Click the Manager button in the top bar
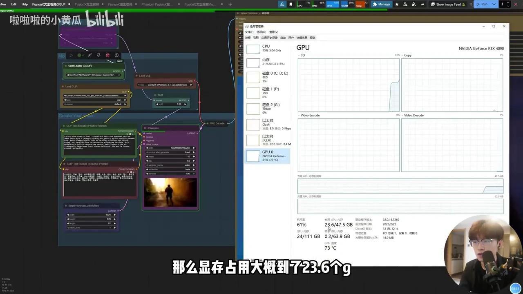 [x=382, y=4]
